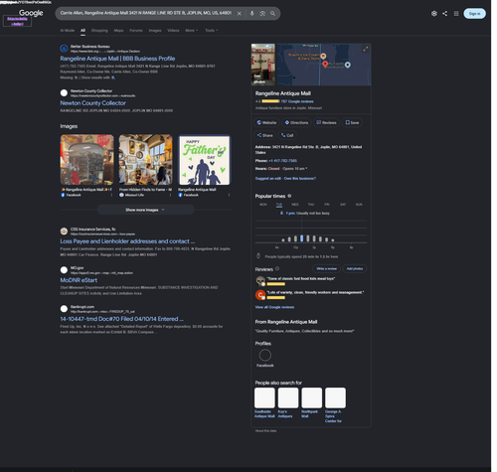Click the share icon in the page header
Image resolution: width=497 pixels, height=472 pixels.
(x=445, y=14)
